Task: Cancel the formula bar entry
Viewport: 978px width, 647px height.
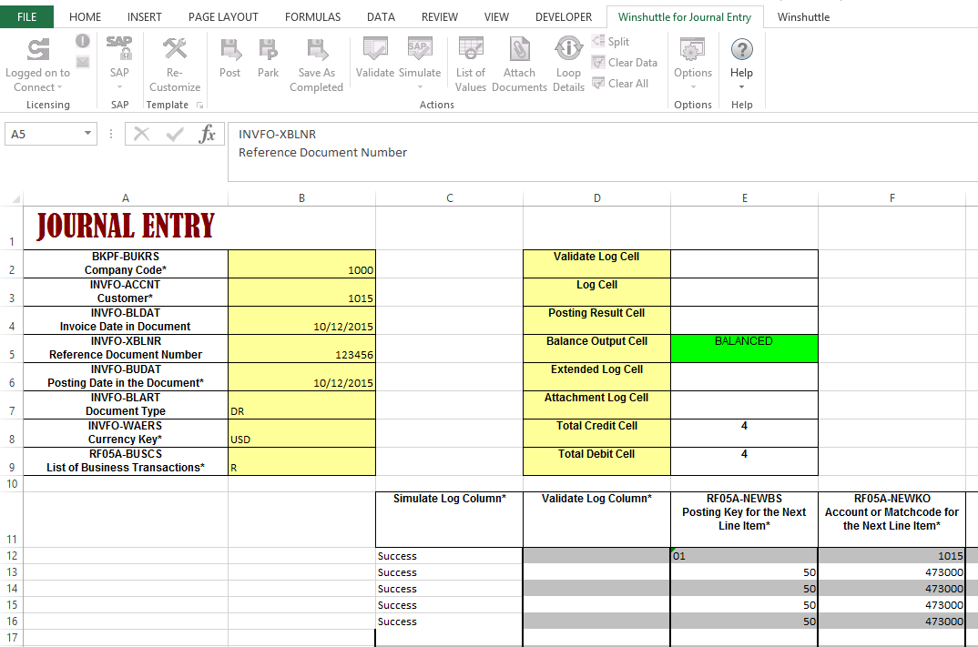Action: point(141,134)
